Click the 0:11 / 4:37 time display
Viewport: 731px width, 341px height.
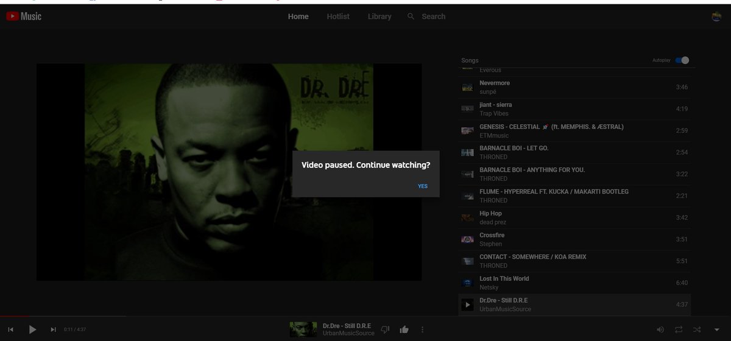(x=76, y=329)
